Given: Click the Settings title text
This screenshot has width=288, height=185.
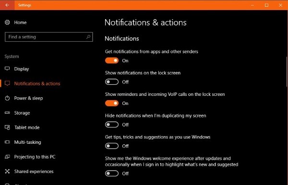Looking at the screenshot, I should [24, 5].
